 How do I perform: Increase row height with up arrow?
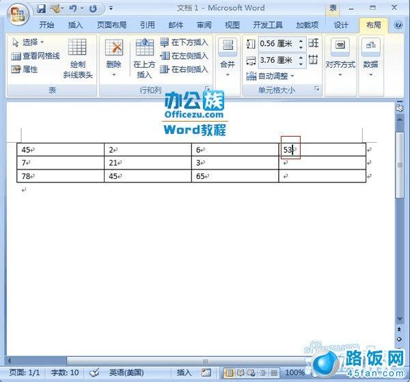pyautogui.click(x=301, y=41)
